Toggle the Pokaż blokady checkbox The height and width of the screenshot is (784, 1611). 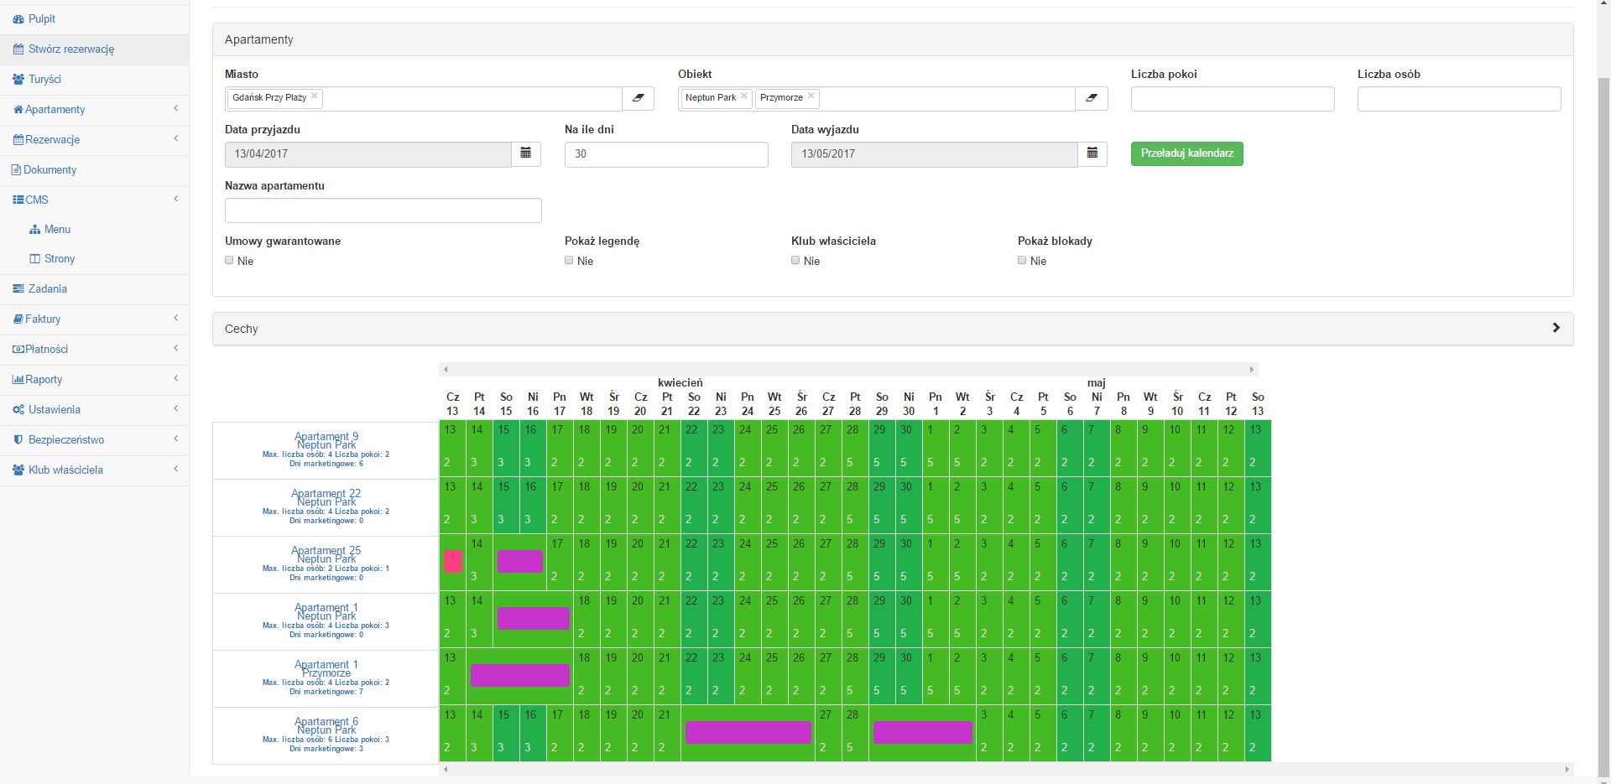pos(1022,260)
